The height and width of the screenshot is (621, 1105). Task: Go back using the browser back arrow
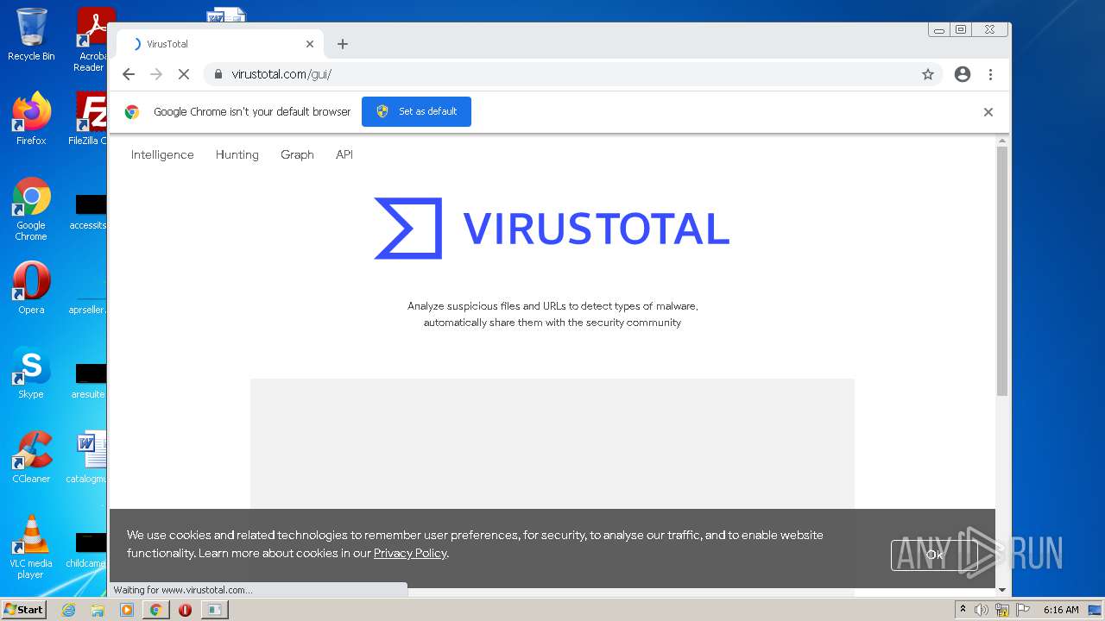tap(129, 74)
